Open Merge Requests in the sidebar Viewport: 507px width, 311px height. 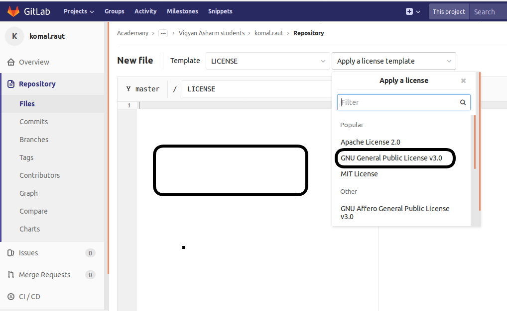pos(45,275)
